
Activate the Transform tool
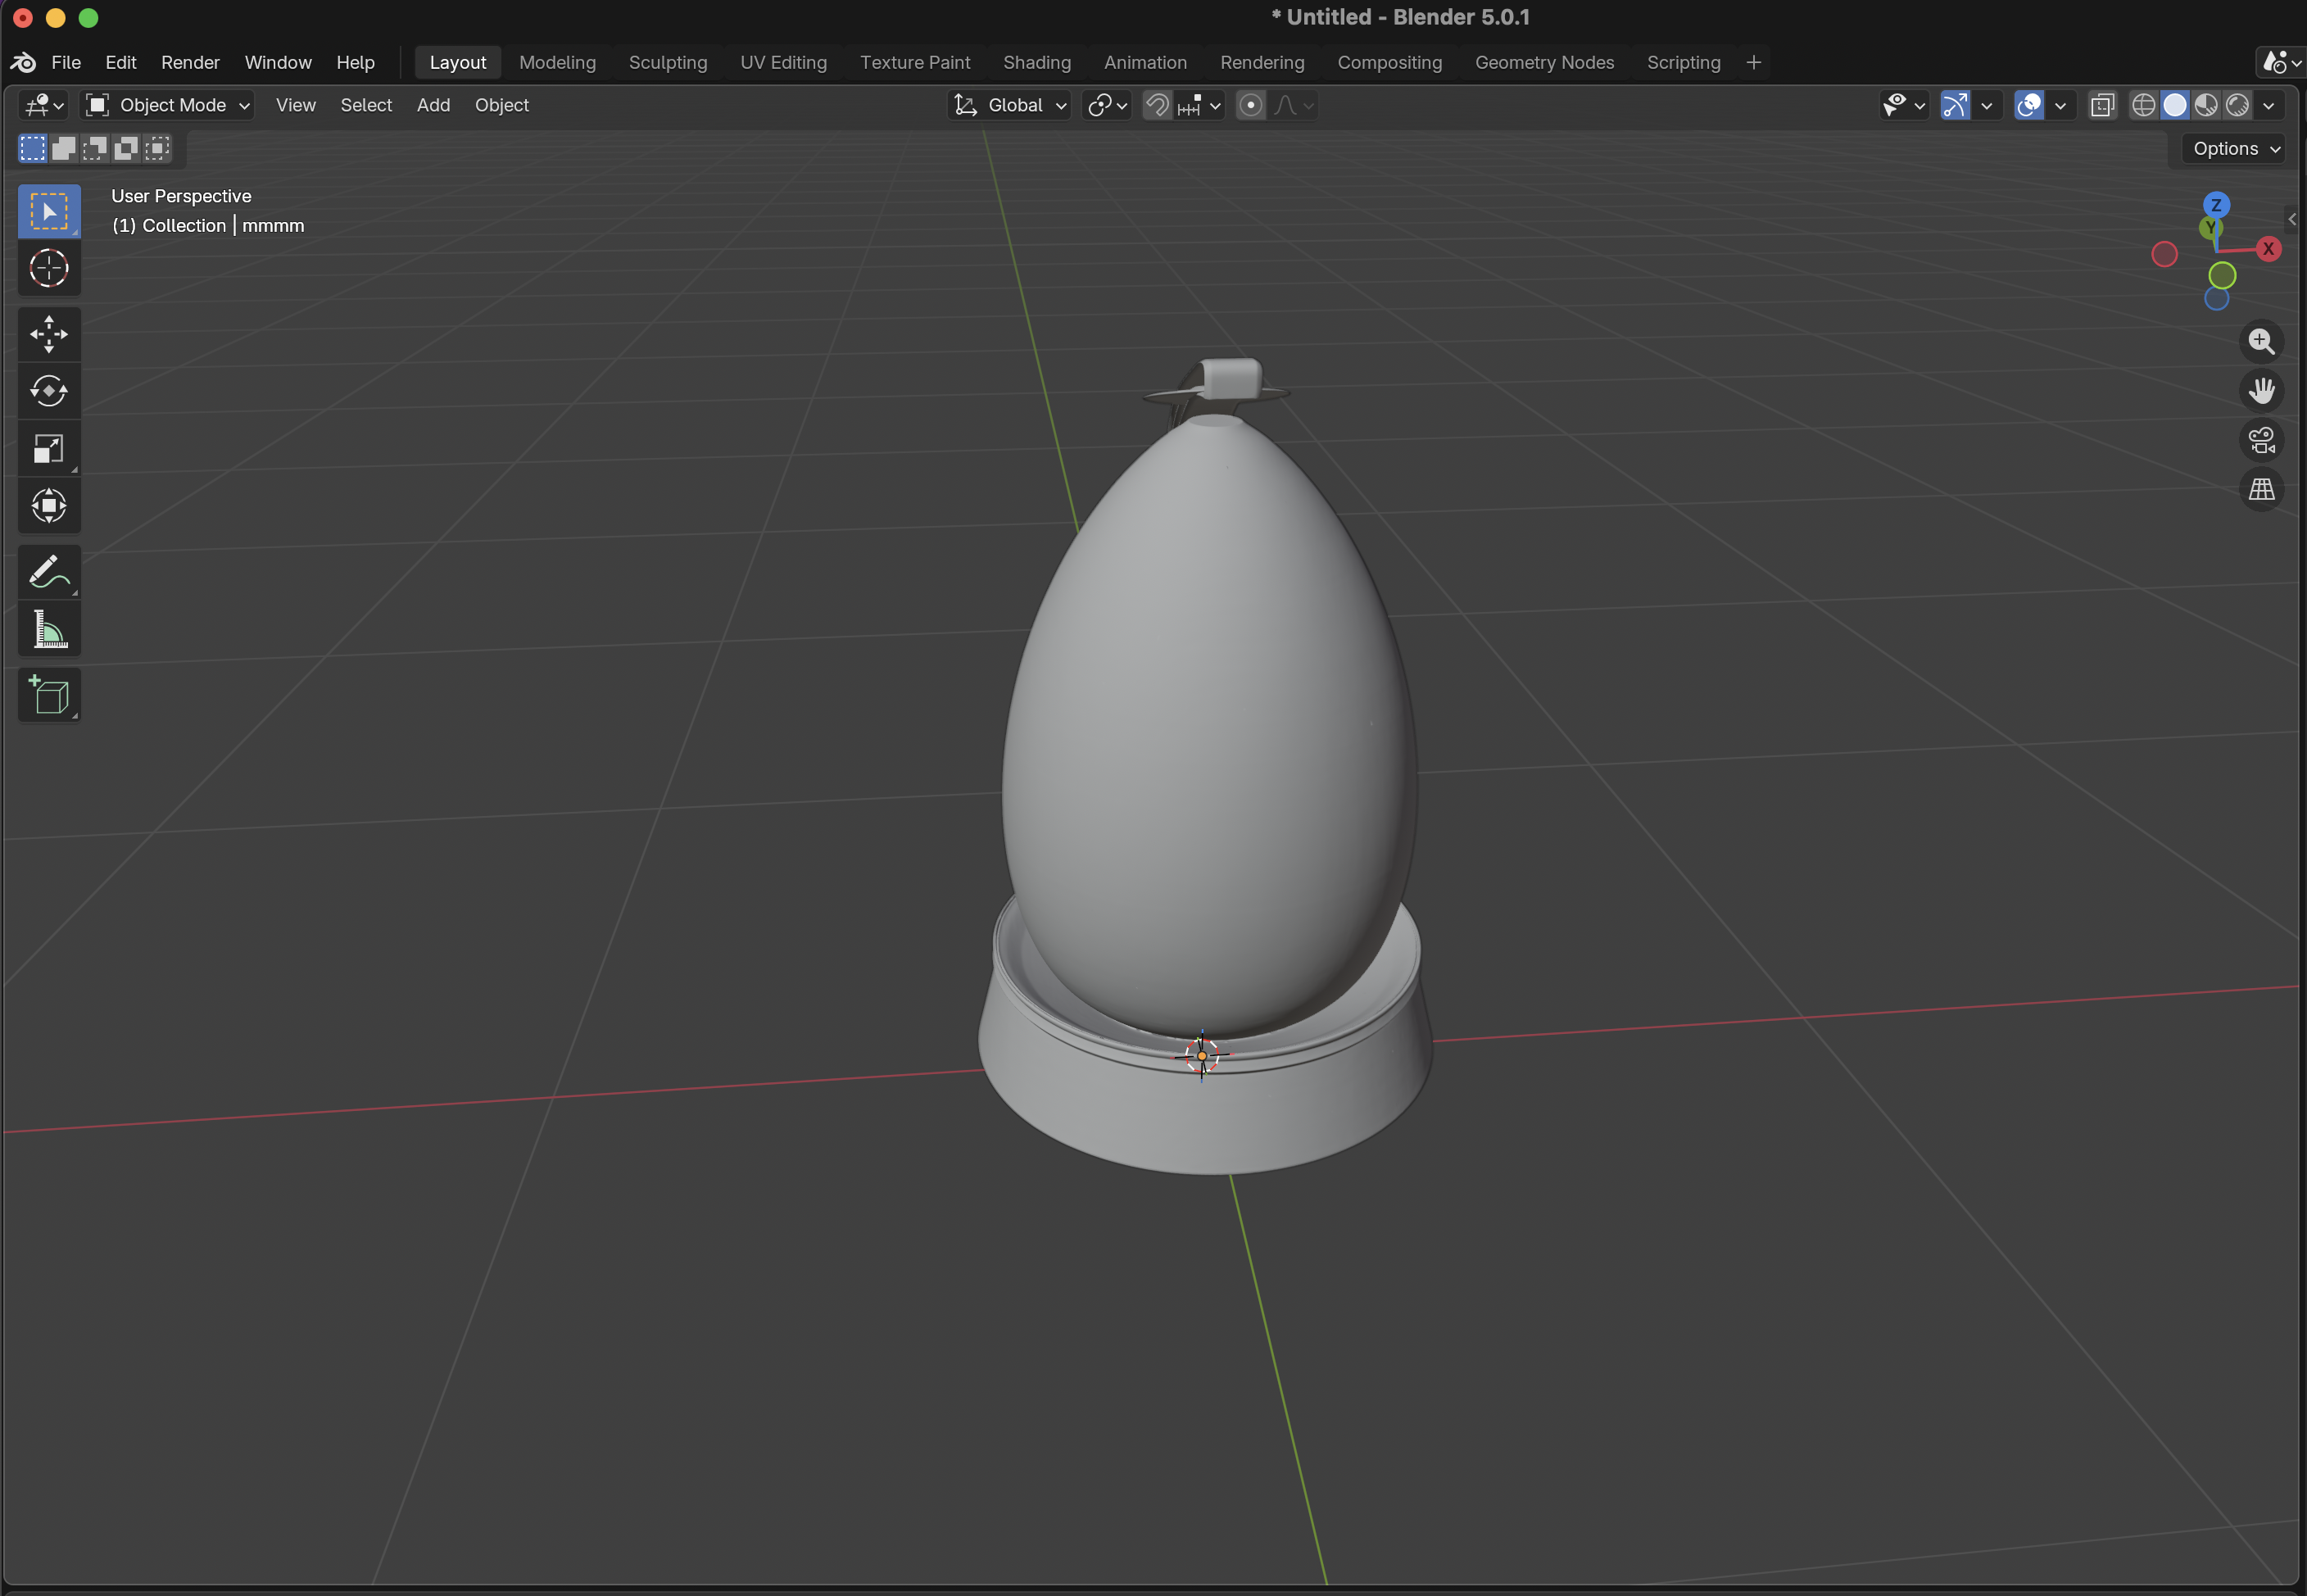click(49, 505)
